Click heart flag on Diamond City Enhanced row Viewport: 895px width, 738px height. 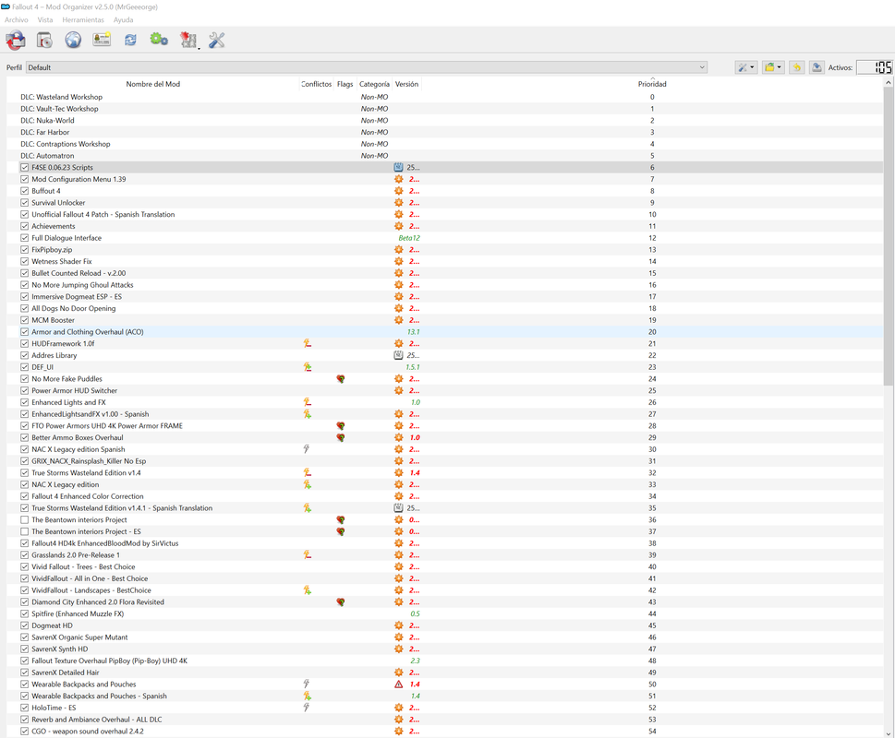(341, 601)
